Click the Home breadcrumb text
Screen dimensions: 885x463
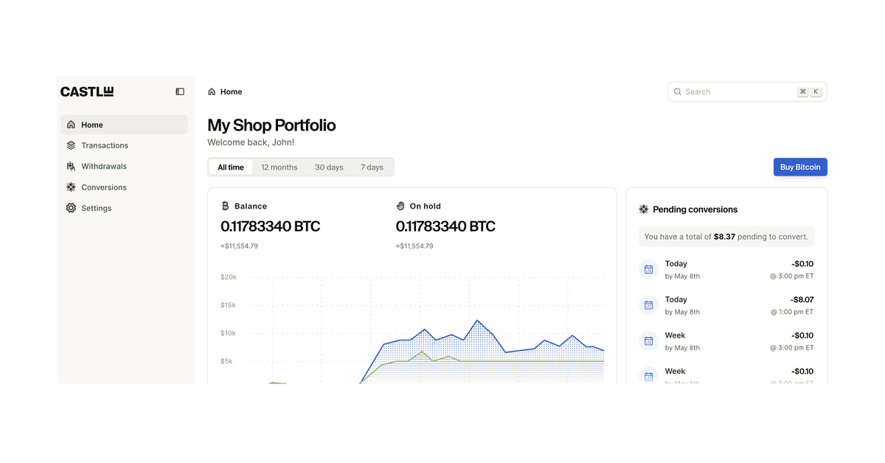coord(232,91)
